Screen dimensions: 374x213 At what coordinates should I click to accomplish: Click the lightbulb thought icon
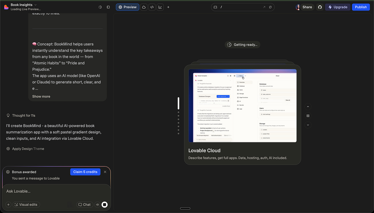pyautogui.click(x=8, y=116)
